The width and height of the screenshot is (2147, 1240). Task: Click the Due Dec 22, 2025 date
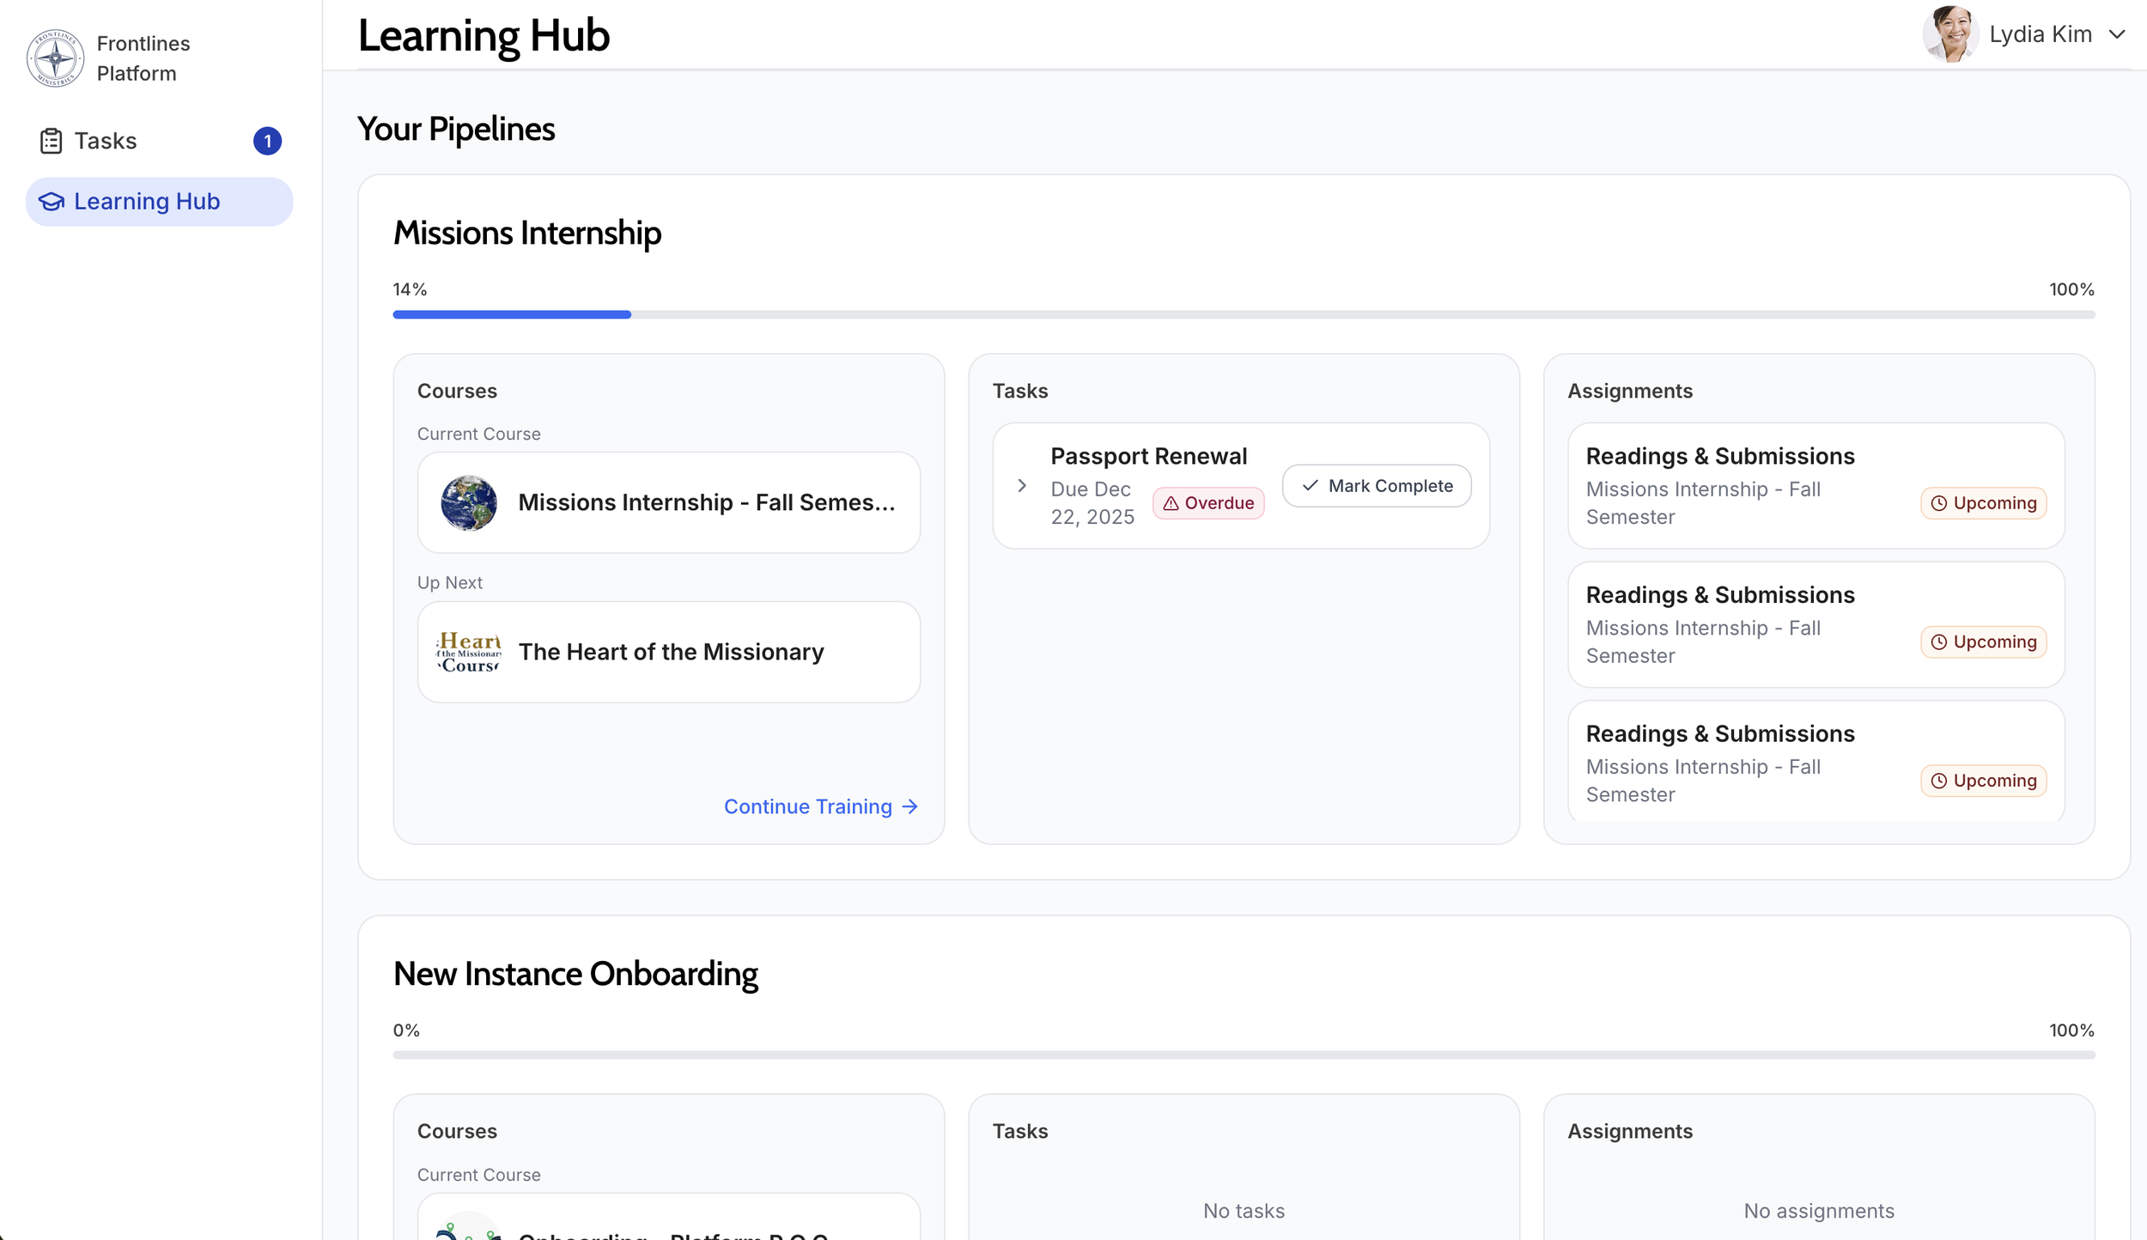point(1092,503)
